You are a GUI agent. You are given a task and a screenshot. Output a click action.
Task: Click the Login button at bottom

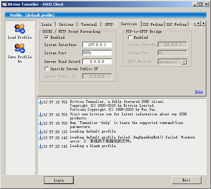[x=59, y=180]
